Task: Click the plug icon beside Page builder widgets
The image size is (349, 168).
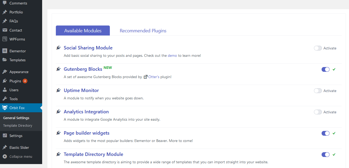Action: pos(58,133)
